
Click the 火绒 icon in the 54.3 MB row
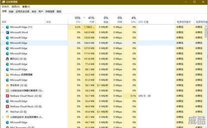[x=7, y=90]
